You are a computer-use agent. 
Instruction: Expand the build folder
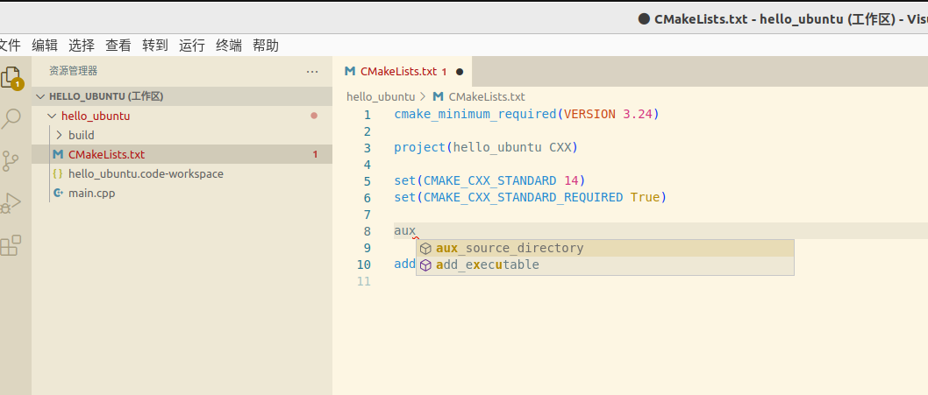pyautogui.click(x=59, y=135)
